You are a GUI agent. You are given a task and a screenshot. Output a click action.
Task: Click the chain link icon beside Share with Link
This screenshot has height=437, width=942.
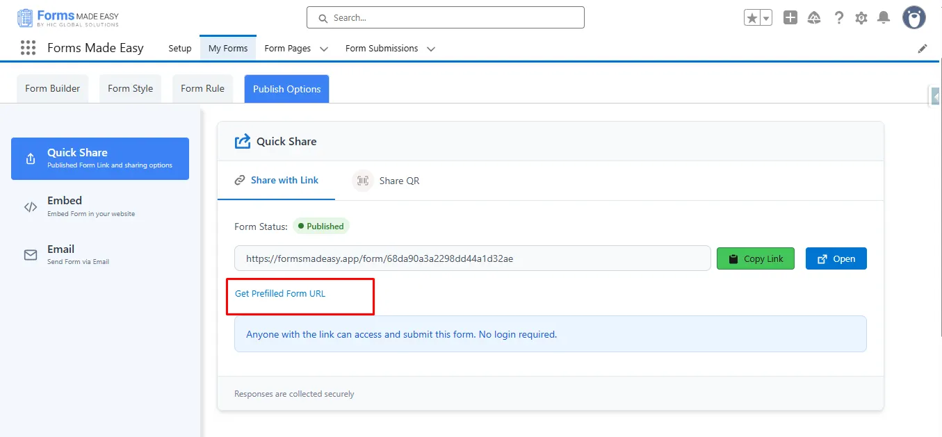pos(240,181)
